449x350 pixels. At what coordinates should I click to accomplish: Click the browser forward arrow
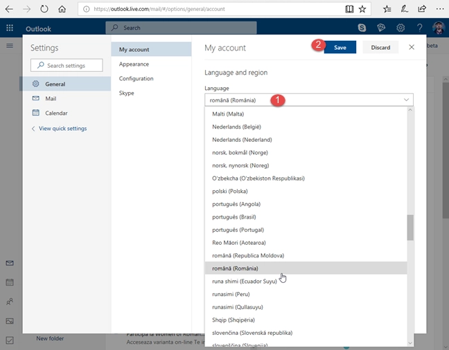click(26, 9)
